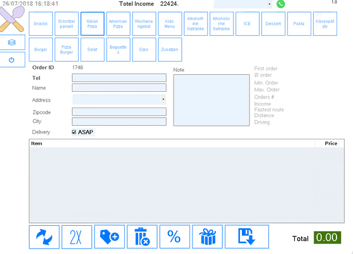
Task: Click the green Total amount box
Action: [x=328, y=238]
